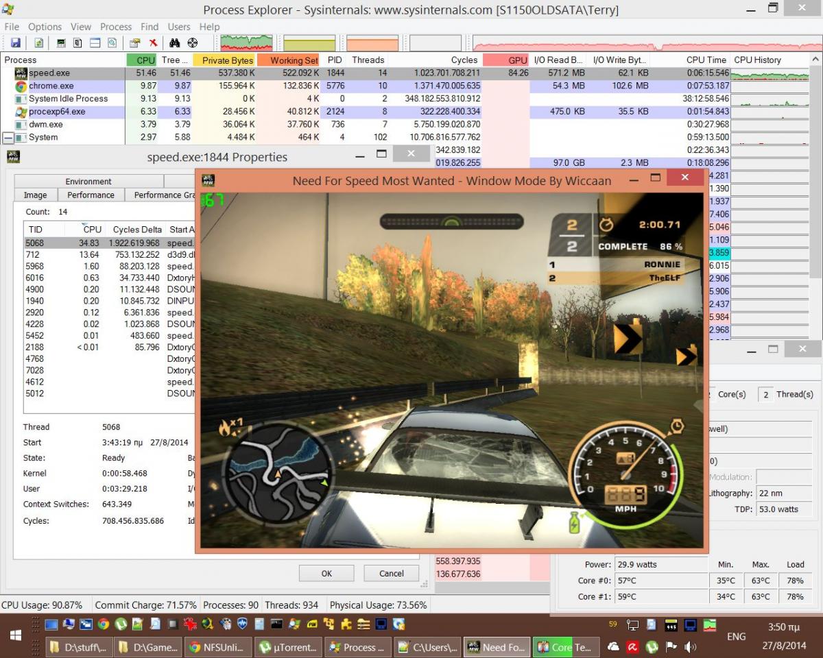The height and width of the screenshot is (658, 823).
Task: Open the View menu
Action: pyautogui.click(x=81, y=27)
